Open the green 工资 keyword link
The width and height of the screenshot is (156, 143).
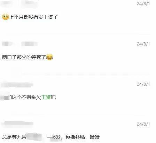46,97
